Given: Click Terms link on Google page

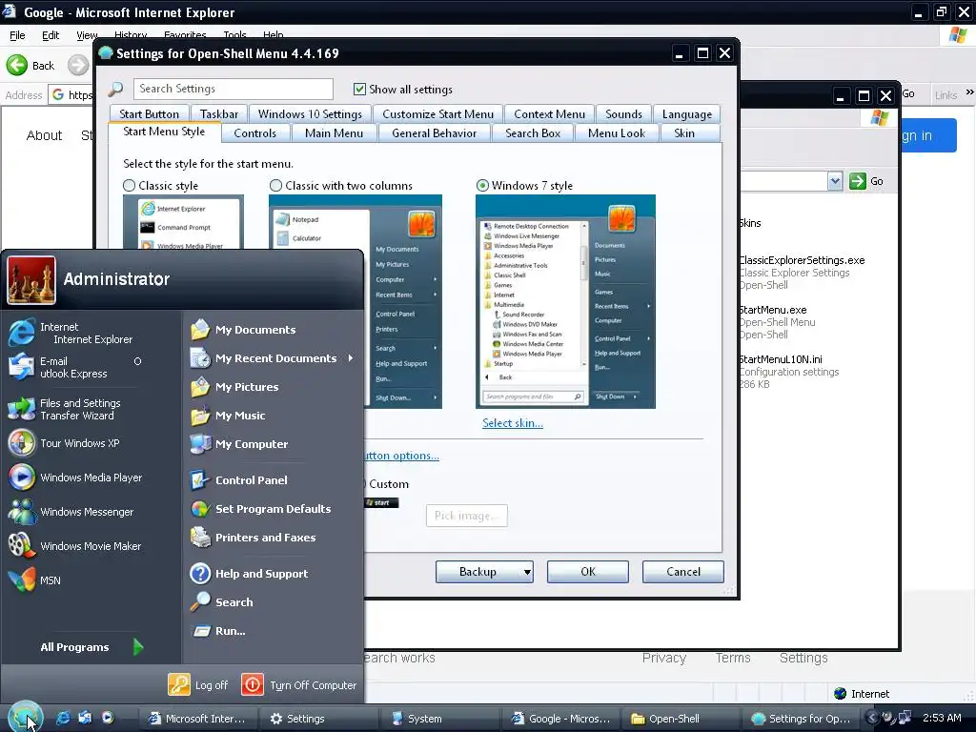Looking at the screenshot, I should (733, 658).
